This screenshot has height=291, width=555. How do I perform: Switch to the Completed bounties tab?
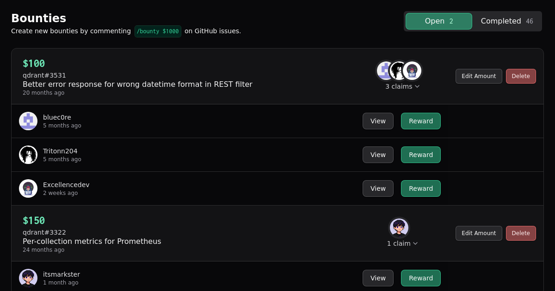(506, 21)
